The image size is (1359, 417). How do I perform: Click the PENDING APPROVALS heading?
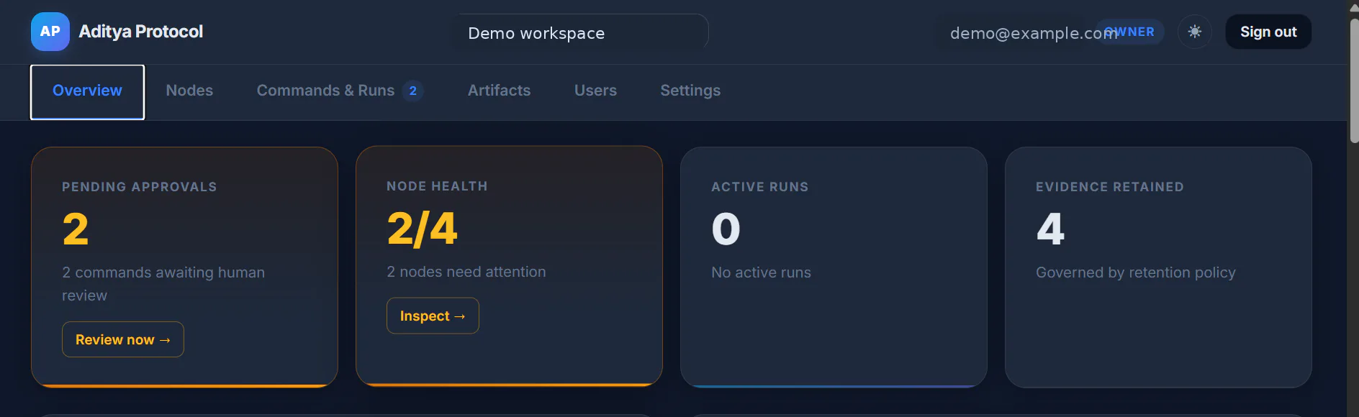click(140, 187)
